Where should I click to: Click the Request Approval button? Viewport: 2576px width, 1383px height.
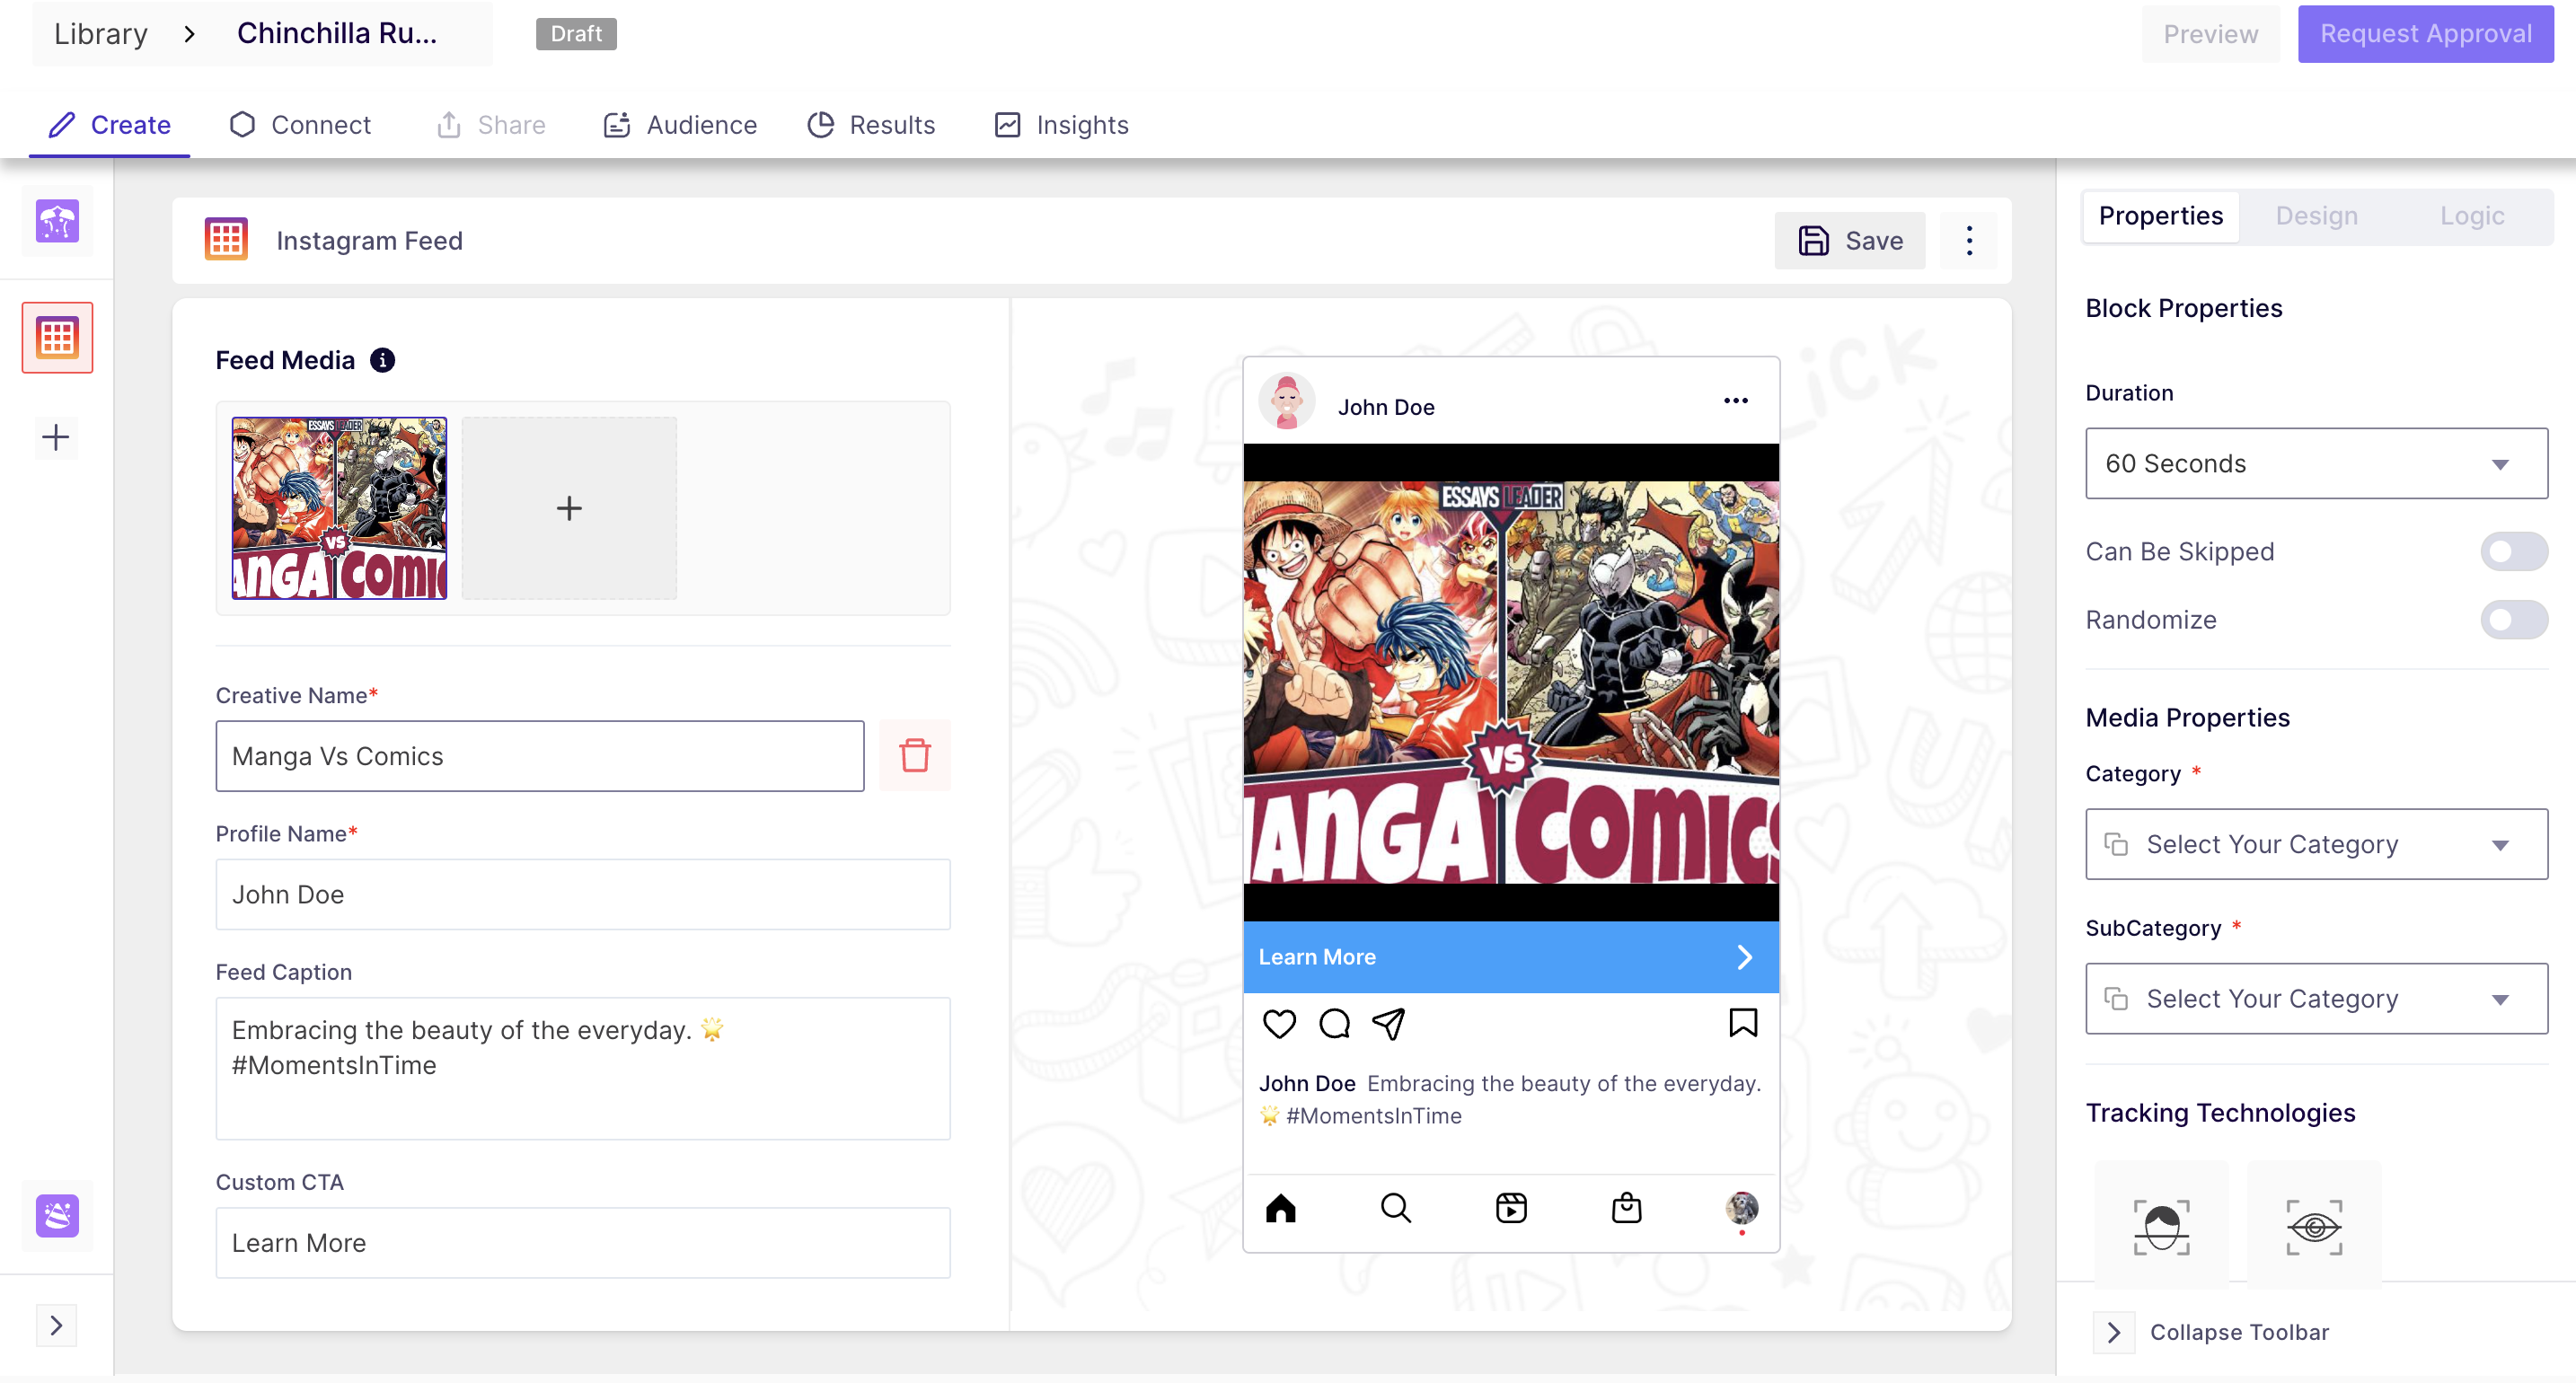tap(2425, 34)
